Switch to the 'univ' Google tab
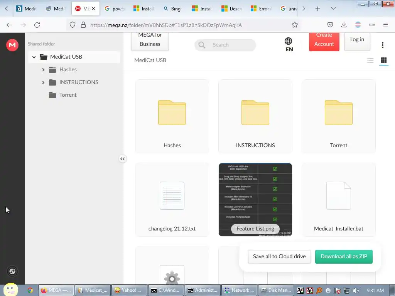The width and height of the screenshot is (395, 296). pyautogui.click(x=289, y=9)
